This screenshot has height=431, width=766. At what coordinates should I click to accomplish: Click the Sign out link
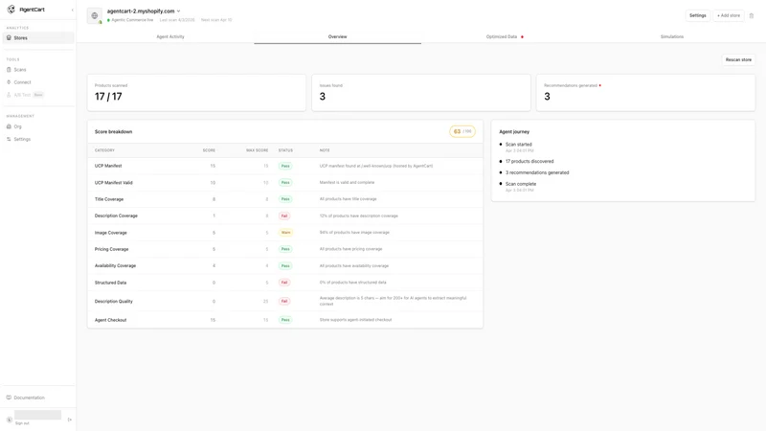[22, 423]
